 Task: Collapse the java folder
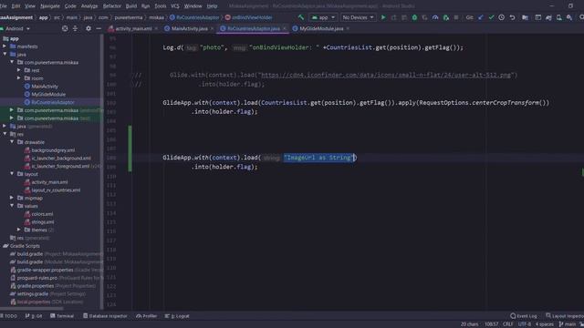point(5,55)
